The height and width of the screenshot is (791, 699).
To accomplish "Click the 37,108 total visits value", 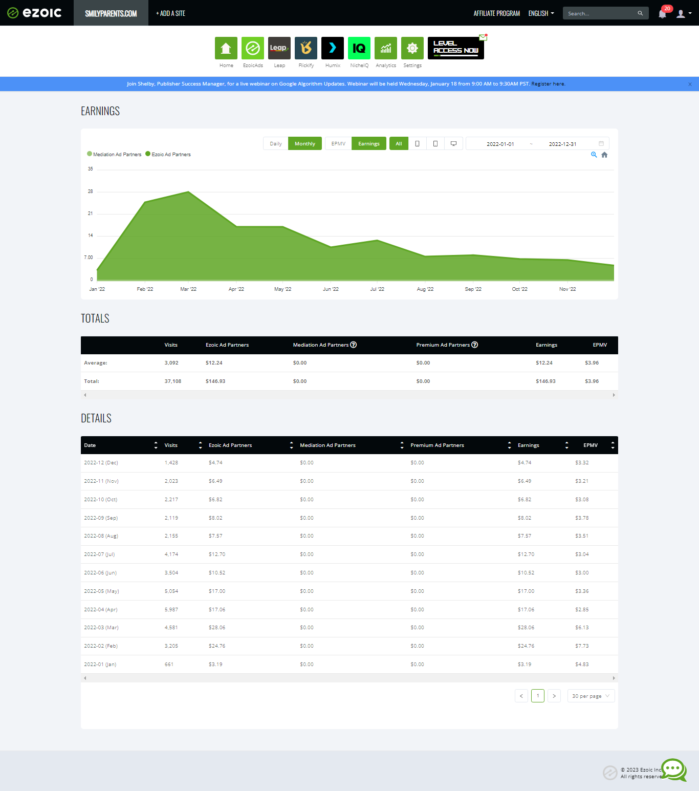I will click(172, 381).
